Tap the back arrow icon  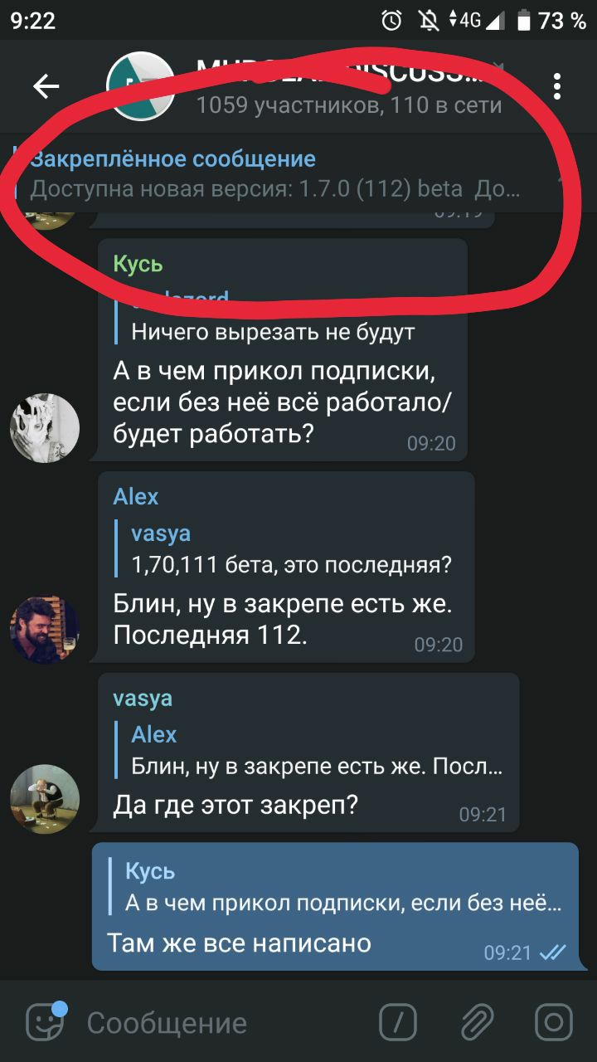coord(46,85)
